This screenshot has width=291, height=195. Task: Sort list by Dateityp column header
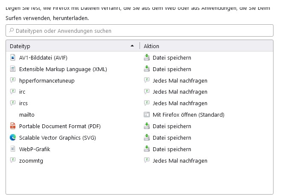tap(64, 46)
